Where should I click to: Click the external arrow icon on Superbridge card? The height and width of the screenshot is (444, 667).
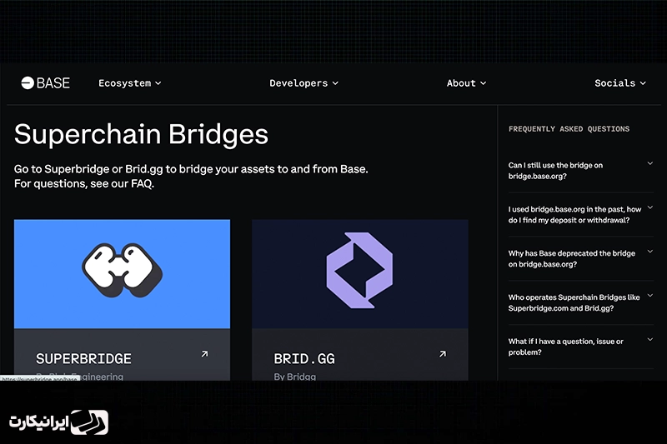204,354
